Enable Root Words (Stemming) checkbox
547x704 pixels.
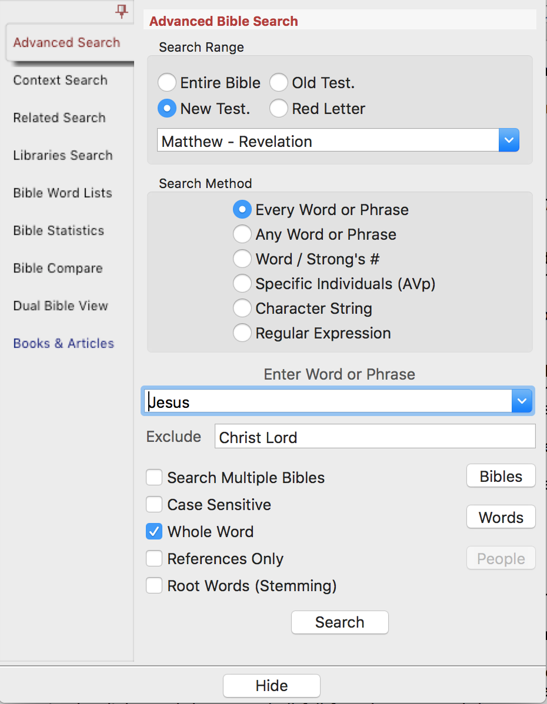pos(154,585)
